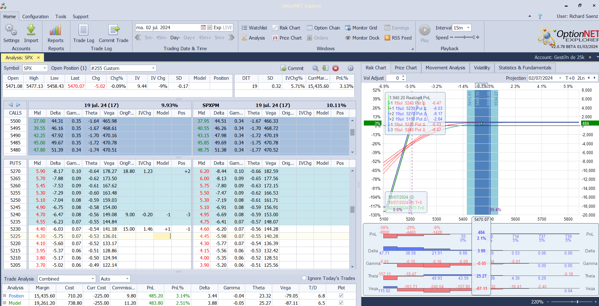The image size is (599, 306).
Task: Toggle Plot checkbox for Model row
Action: [341, 303]
